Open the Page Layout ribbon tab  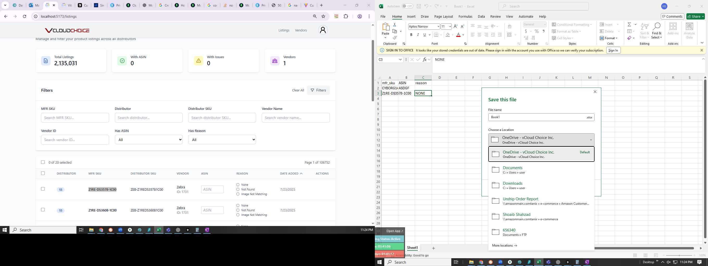[444, 16]
